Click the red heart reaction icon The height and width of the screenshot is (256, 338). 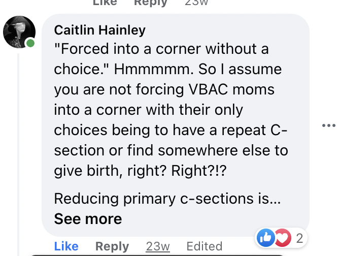(x=283, y=238)
